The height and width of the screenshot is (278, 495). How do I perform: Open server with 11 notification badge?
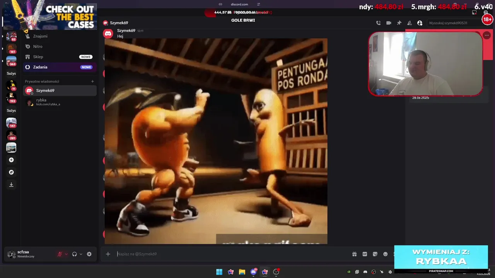pyautogui.click(x=11, y=86)
